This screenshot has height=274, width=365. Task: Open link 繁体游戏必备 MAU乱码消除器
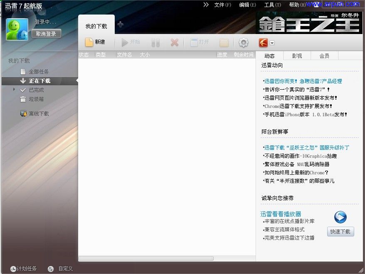tap(296, 164)
